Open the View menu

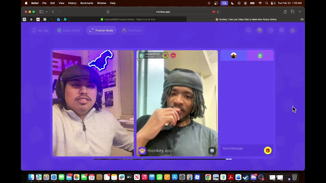[x=61, y=3]
